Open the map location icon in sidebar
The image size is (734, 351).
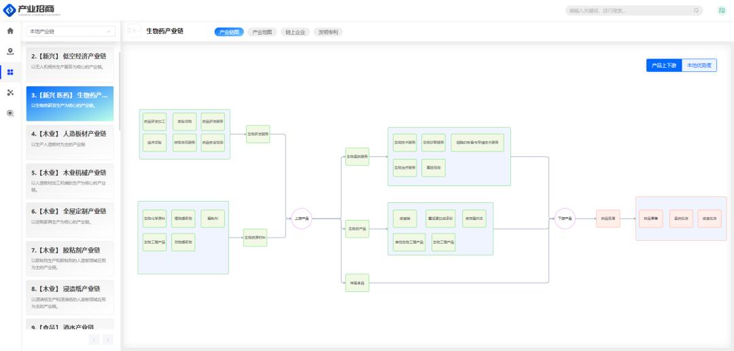tap(10, 52)
